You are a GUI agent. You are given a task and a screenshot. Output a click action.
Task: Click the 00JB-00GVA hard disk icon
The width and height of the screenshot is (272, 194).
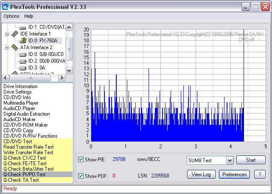click(23, 61)
